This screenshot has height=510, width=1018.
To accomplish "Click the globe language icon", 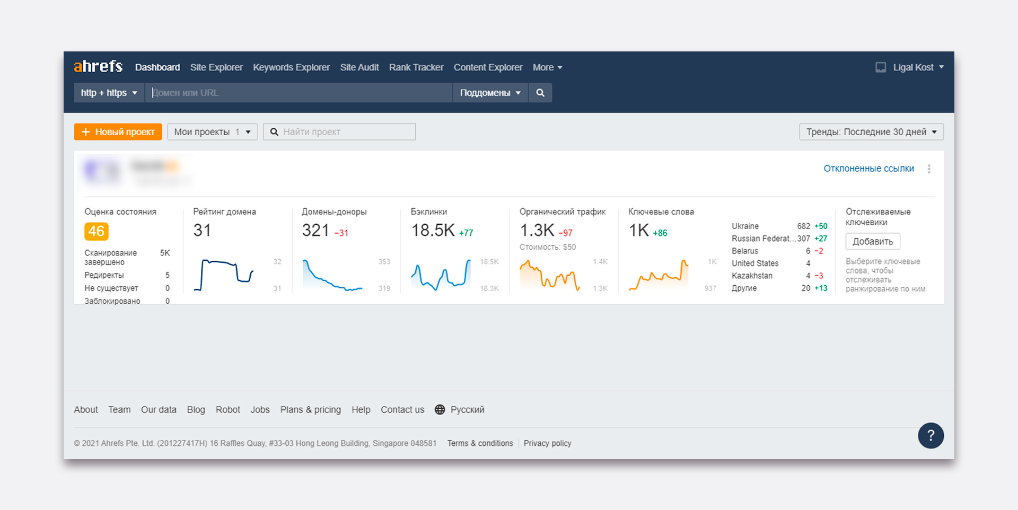I will click(x=440, y=410).
